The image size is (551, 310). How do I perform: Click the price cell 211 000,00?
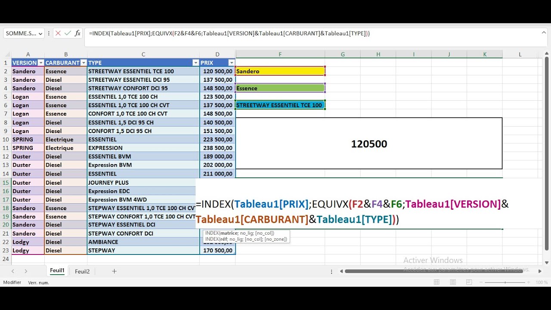(217, 174)
